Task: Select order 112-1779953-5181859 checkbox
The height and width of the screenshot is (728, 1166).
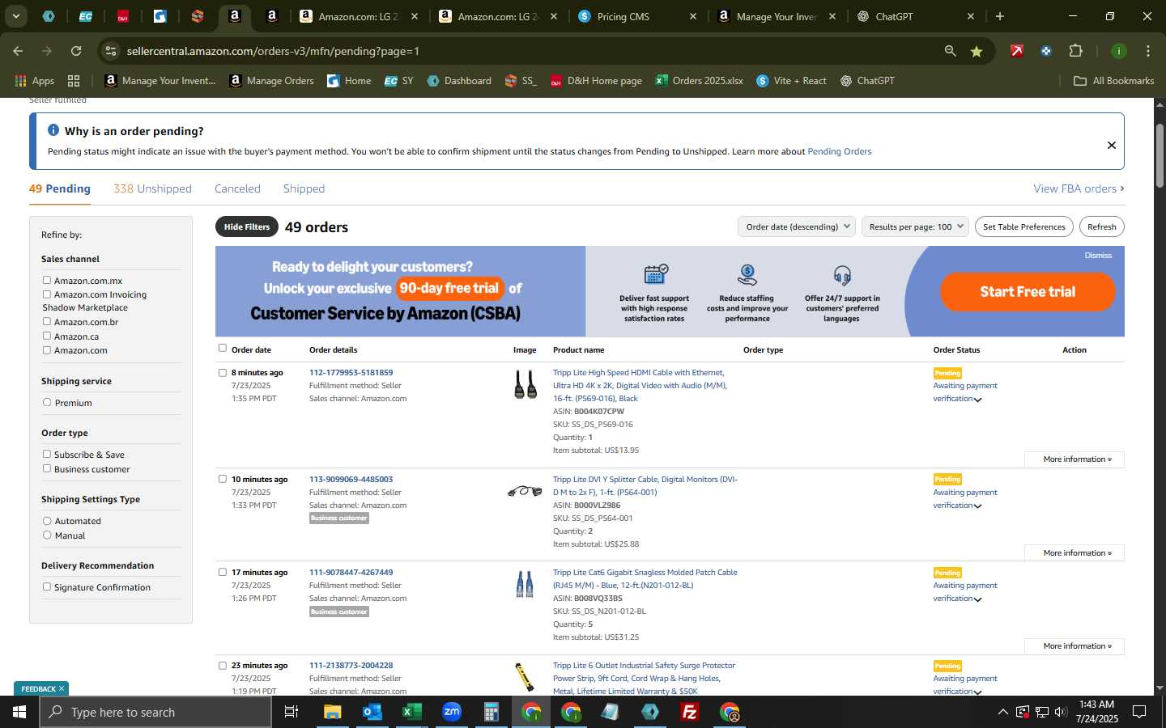Action: 223,373
